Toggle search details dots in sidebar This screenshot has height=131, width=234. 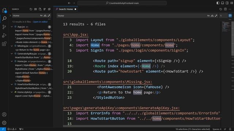coord(49,19)
